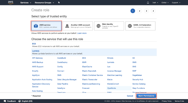Select SageMaker service
This screenshot has height=103, width=188.
(137, 75)
